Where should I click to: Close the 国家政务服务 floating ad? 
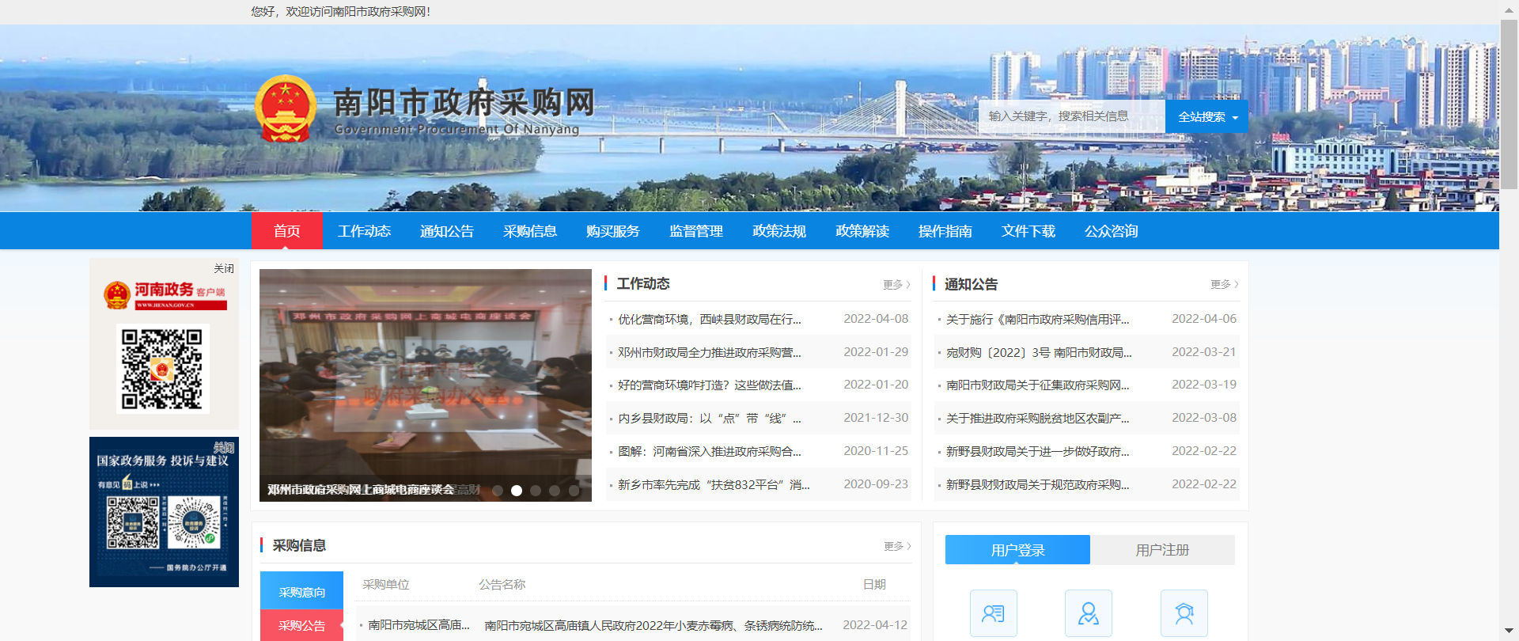pyautogui.click(x=224, y=447)
